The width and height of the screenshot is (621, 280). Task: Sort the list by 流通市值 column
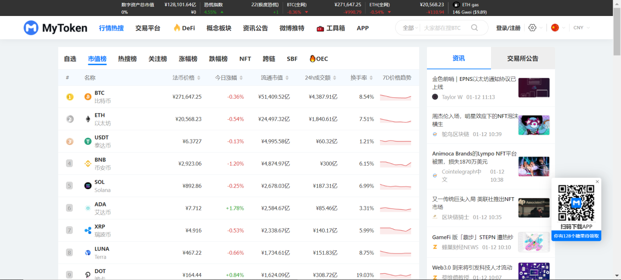point(275,78)
